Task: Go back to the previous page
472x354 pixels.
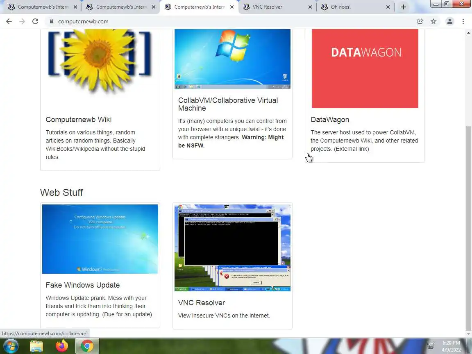Action: point(9,21)
